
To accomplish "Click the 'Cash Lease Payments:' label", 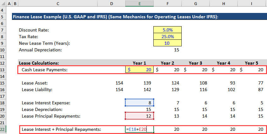I will tap(45, 70).
